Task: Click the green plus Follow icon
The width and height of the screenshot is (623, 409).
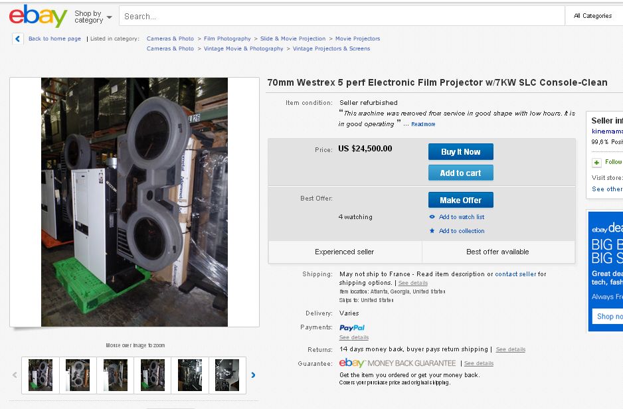Action: [597, 162]
